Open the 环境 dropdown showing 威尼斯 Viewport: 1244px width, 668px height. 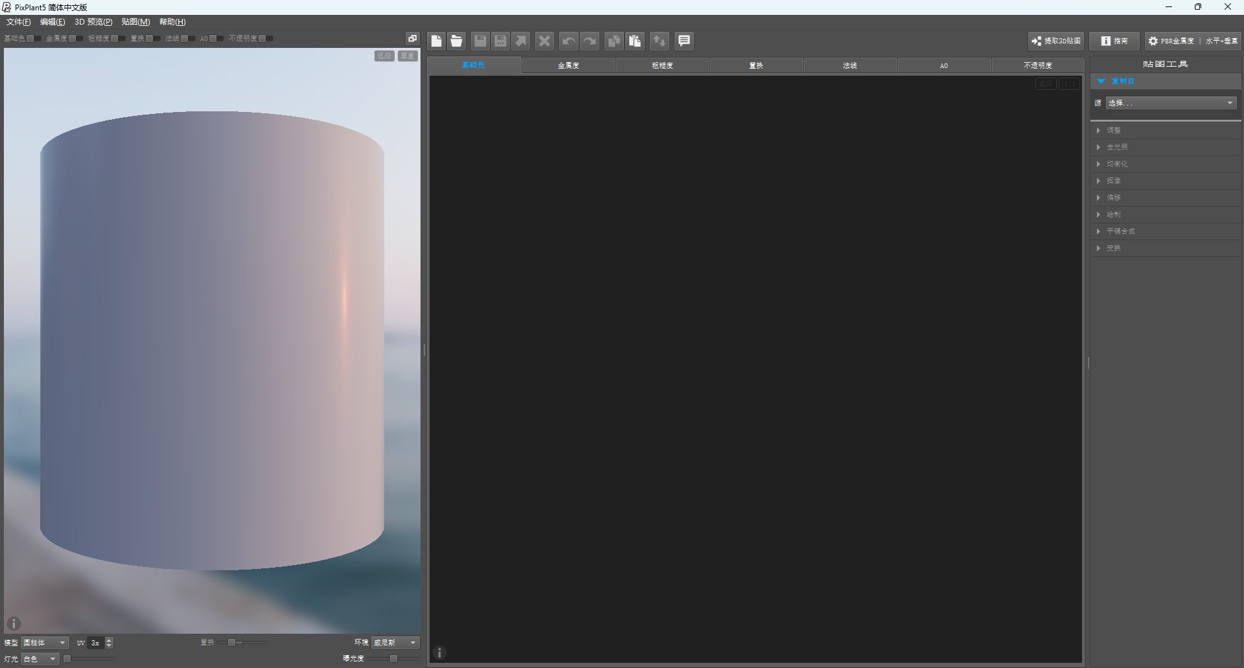click(x=395, y=643)
